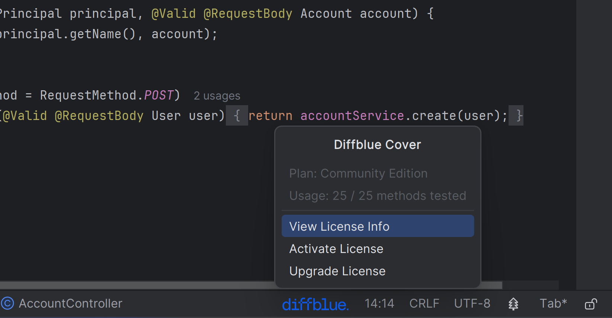Image resolution: width=612 pixels, height=318 pixels.
Task: Click the POST constant in the code
Action: tap(158, 95)
